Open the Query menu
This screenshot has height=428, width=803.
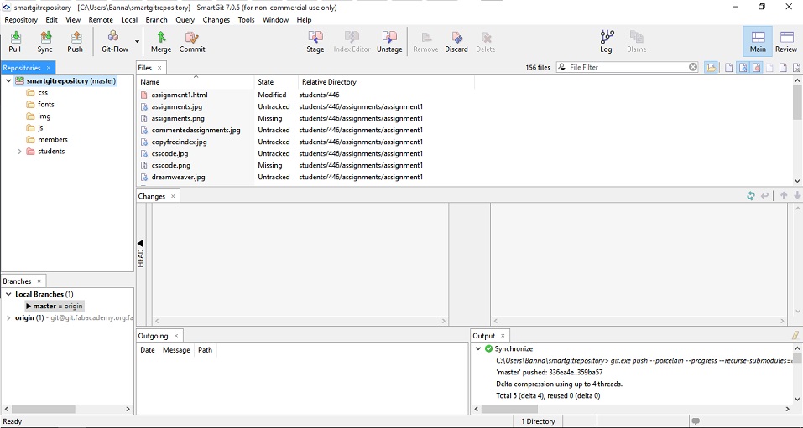click(185, 20)
